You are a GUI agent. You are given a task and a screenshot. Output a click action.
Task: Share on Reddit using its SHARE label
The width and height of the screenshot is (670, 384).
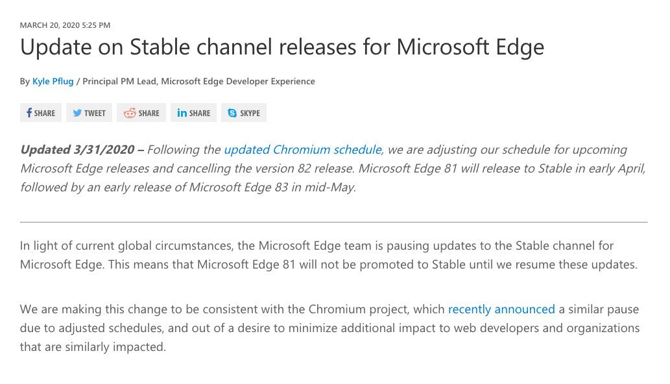(149, 113)
